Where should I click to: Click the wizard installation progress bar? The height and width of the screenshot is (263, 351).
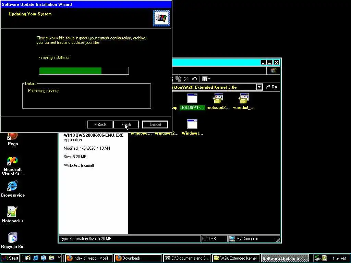[84, 71]
